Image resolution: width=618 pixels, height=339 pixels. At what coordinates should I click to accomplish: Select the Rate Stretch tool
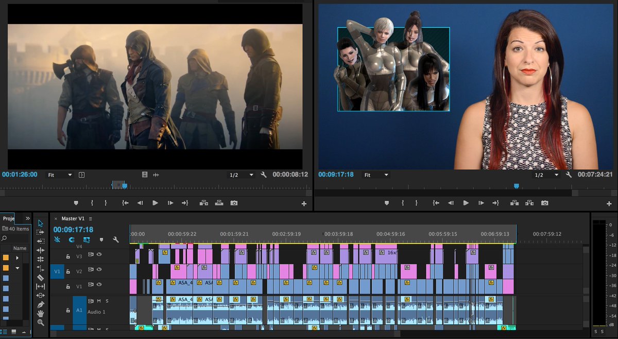pyautogui.click(x=41, y=268)
